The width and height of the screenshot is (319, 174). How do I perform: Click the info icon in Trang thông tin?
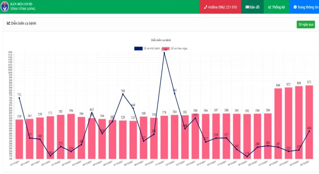pyautogui.click(x=295, y=7)
